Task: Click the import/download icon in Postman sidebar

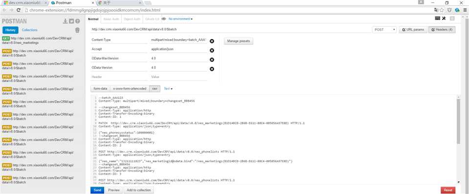Action: (x=65, y=21)
